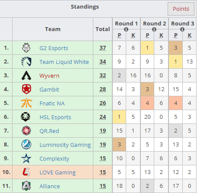Viewport: 197px width, 193px height.
Task: Click Round 1 info icon
Action: pos(126,29)
